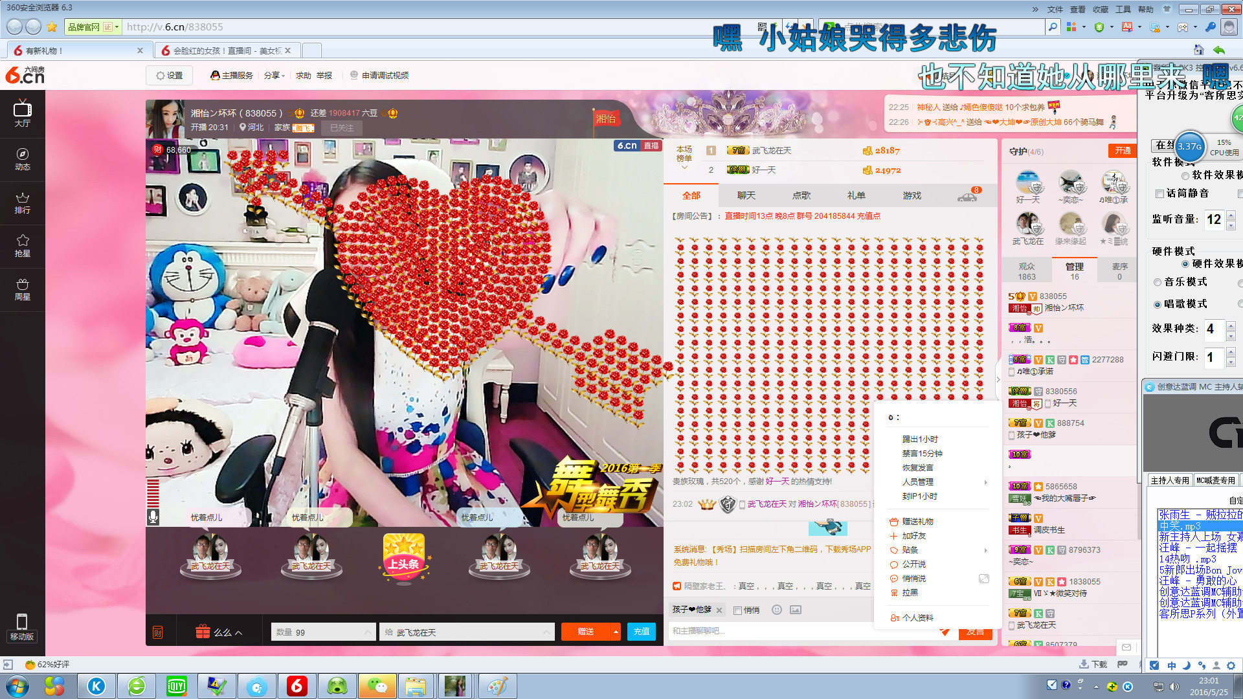Click the 开通 guardian button
Image resolution: width=1243 pixels, height=699 pixels.
click(x=1123, y=151)
